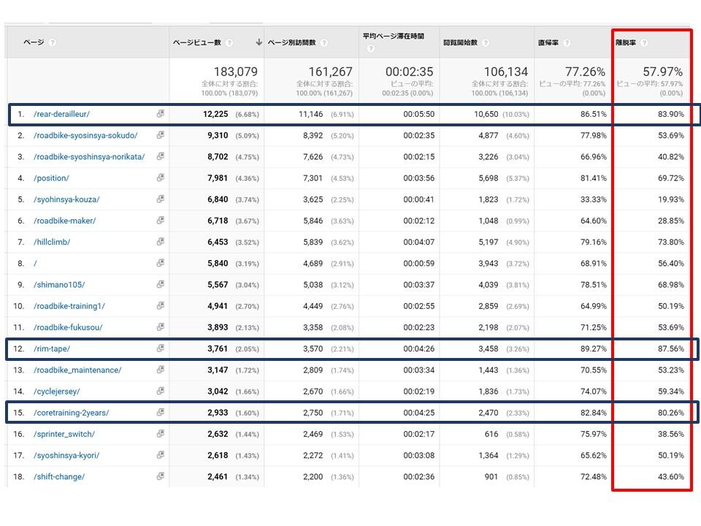Open external link icon for /syoshinsya-kyori/
Image resolution: width=701 pixels, height=526 pixels.
(160, 455)
